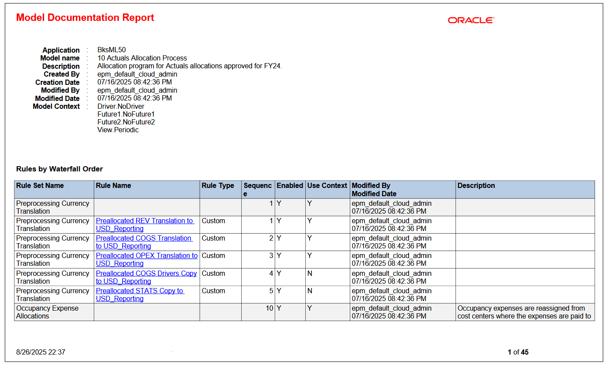Open Preallocated COGS Drivers Copy rule

[x=146, y=277]
